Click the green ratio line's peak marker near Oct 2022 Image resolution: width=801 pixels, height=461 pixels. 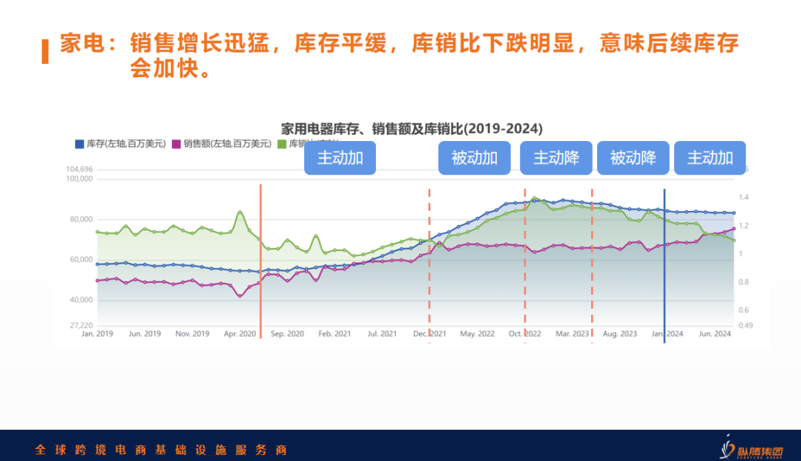click(x=533, y=199)
